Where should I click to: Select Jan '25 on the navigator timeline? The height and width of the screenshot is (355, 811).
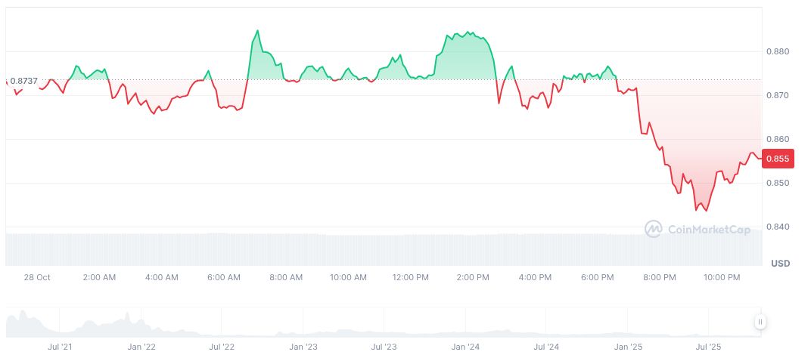(627, 347)
